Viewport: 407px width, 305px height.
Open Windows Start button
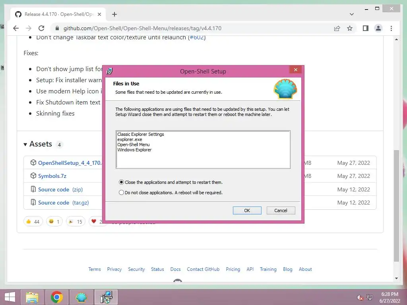[10, 297]
